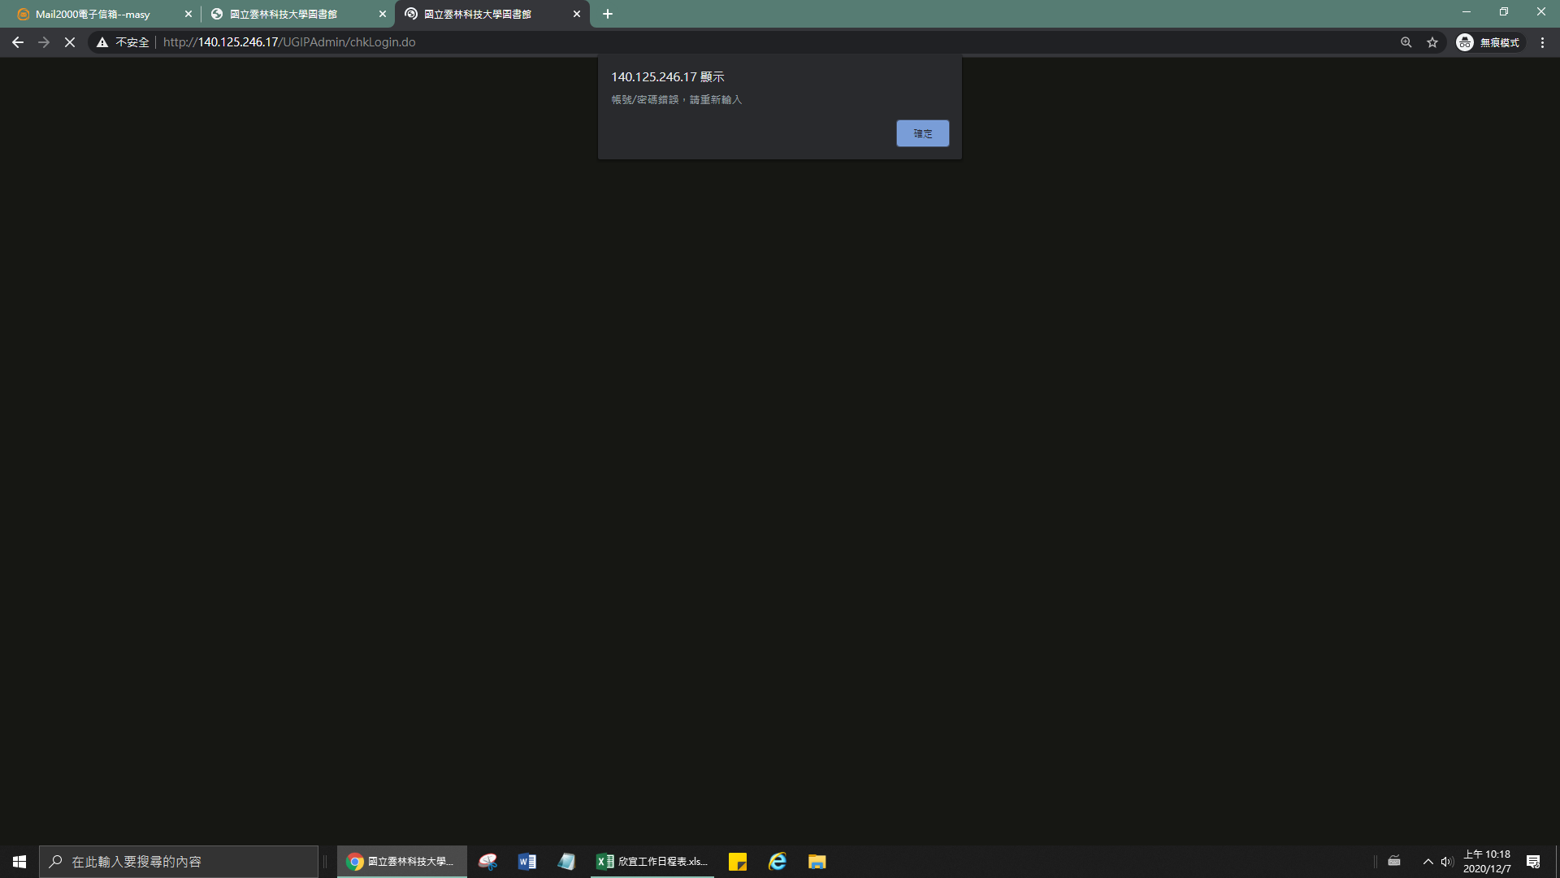
Task: Close the Mail2000 tab
Action: click(188, 14)
